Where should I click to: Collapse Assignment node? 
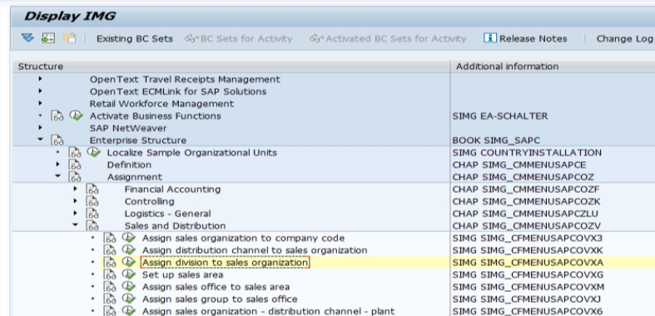(57, 176)
